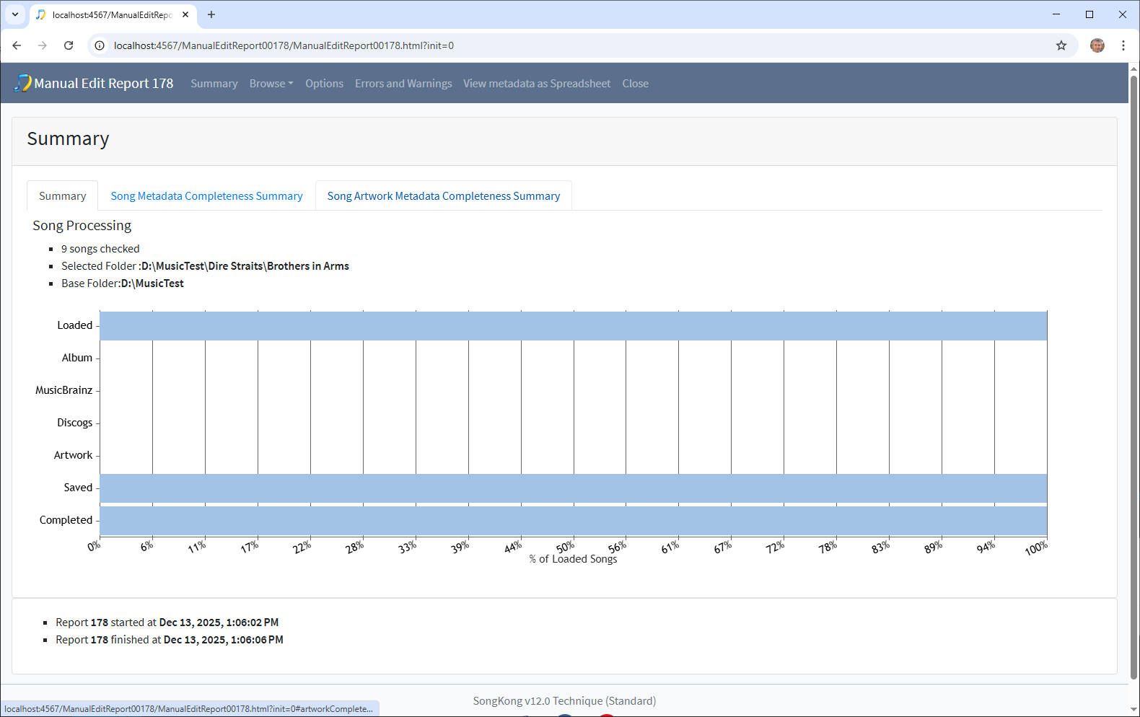
Task: Go back using browser back arrow
Action: [x=17, y=45]
